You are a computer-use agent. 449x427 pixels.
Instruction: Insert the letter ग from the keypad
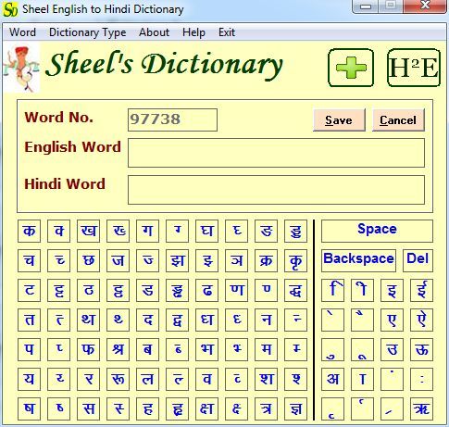(x=147, y=231)
